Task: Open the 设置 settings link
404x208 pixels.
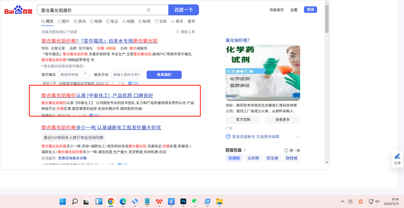Action: click(294, 10)
